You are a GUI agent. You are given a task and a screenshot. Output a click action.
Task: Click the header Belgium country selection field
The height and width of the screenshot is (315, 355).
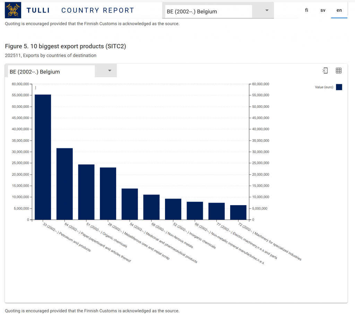(x=207, y=11)
